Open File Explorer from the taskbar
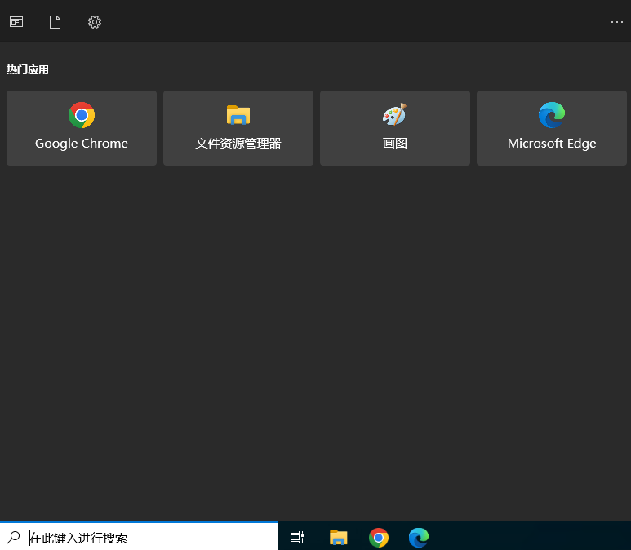The height and width of the screenshot is (550, 631). [339, 537]
